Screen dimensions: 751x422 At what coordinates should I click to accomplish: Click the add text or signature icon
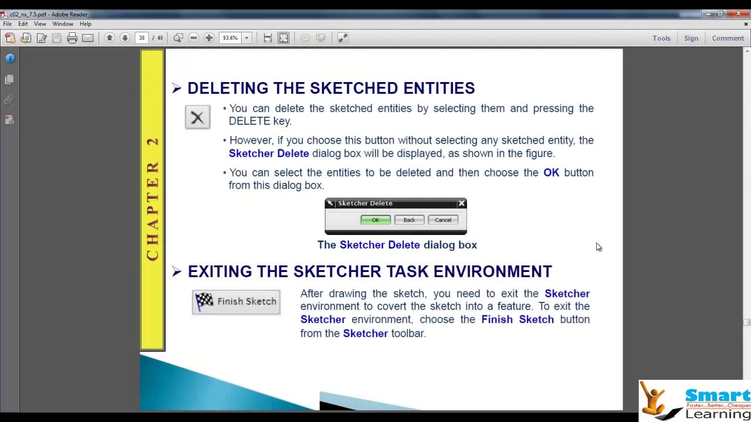pos(42,38)
